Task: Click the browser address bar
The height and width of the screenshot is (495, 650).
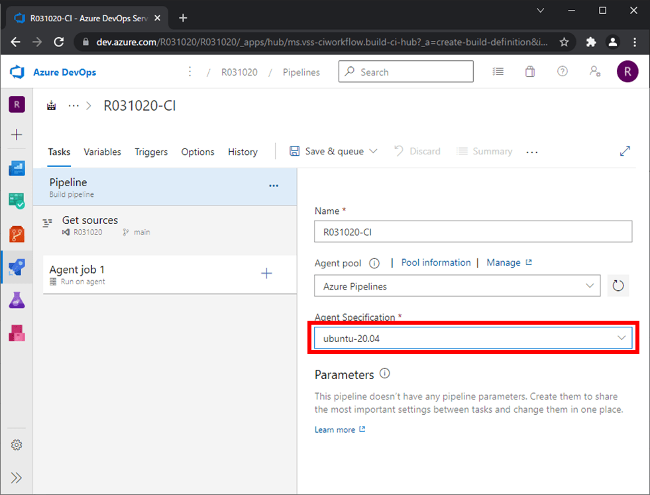Action: tap(321, 42)
